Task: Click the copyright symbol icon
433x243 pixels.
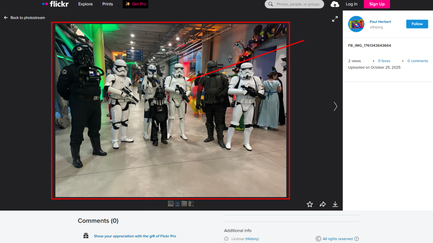Action: (x=318, y=239)
